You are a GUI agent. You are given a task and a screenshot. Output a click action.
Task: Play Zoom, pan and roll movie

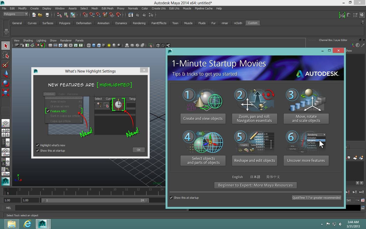254,119
